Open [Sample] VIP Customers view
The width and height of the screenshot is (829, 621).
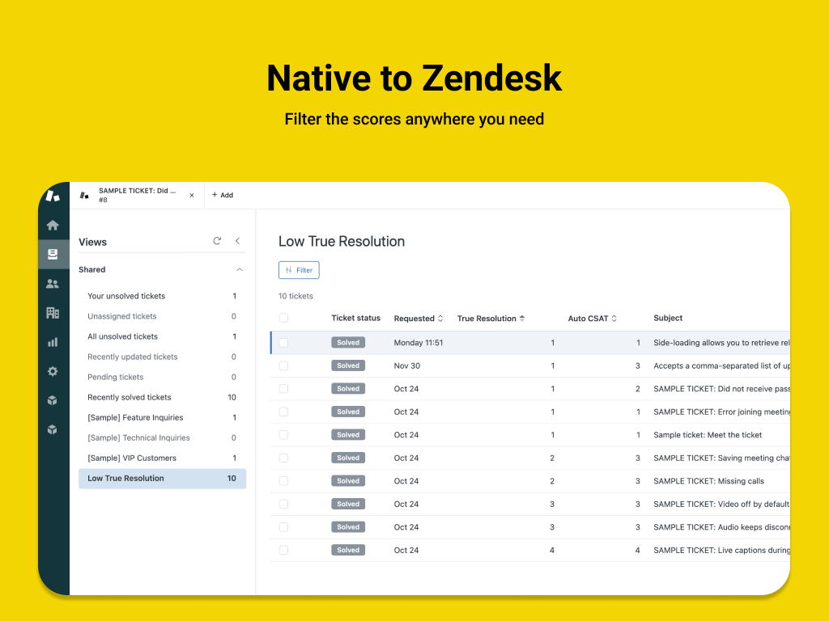point(162,458)
